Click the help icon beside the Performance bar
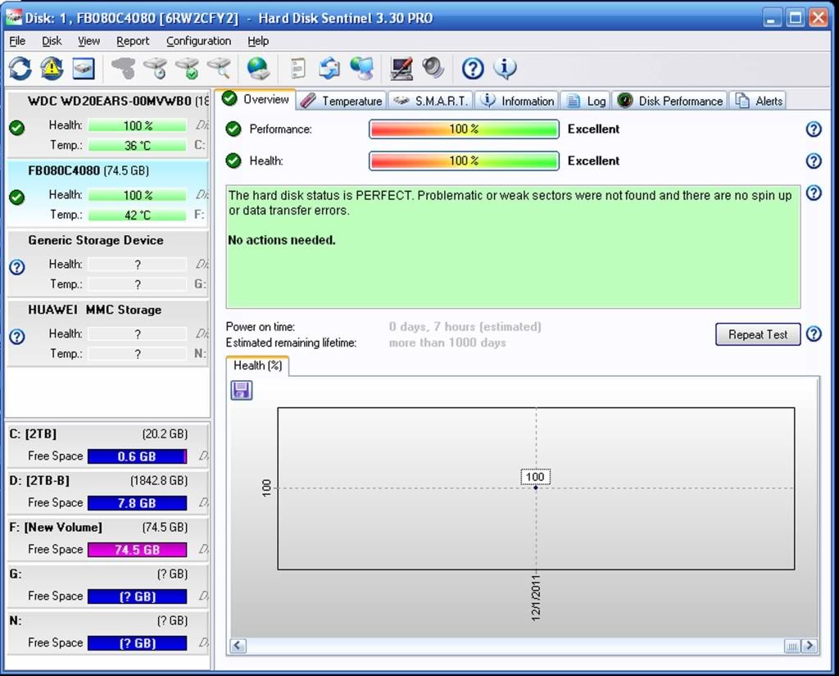Viewport: 839px width, 676px height. coord(813,129)
